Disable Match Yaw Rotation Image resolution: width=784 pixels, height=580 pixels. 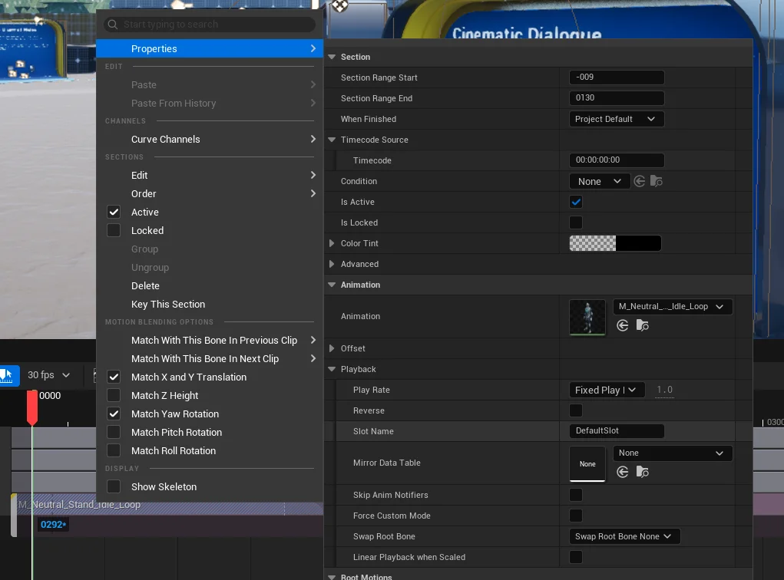(114, 414)
